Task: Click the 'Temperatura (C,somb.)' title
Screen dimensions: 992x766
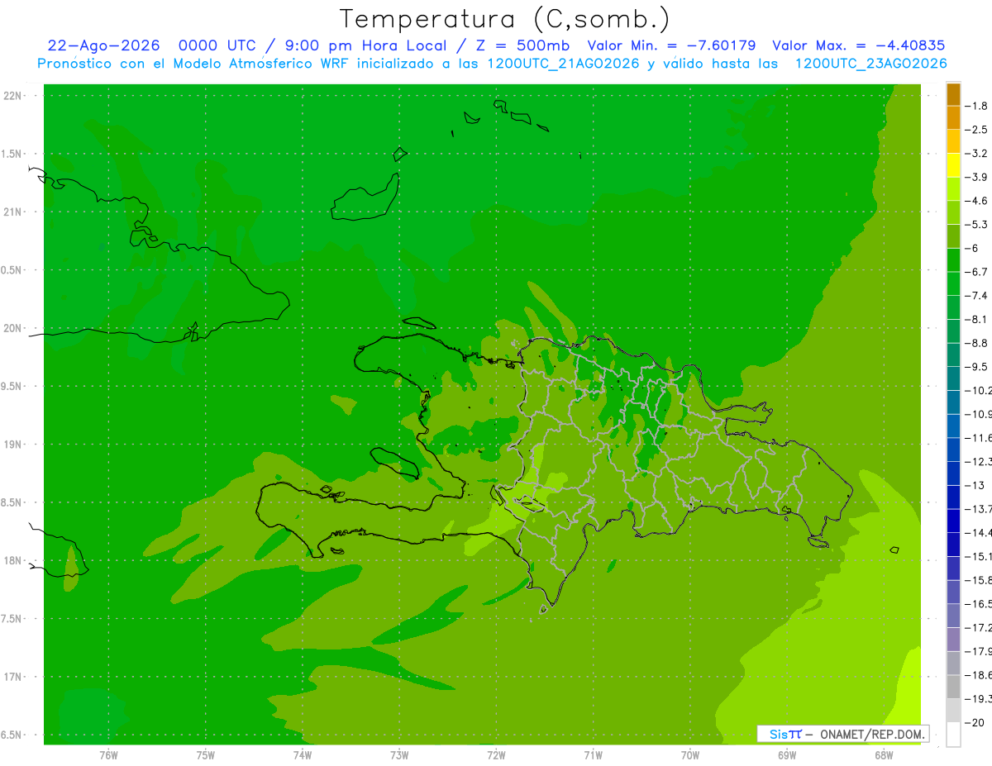Action: [504, 19]
